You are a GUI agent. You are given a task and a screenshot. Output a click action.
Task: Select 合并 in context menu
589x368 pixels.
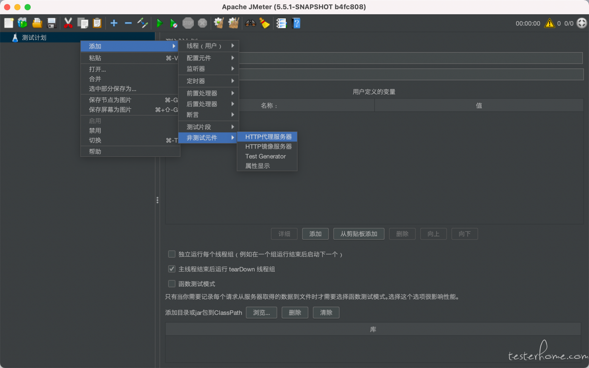[x=130, y=79]
